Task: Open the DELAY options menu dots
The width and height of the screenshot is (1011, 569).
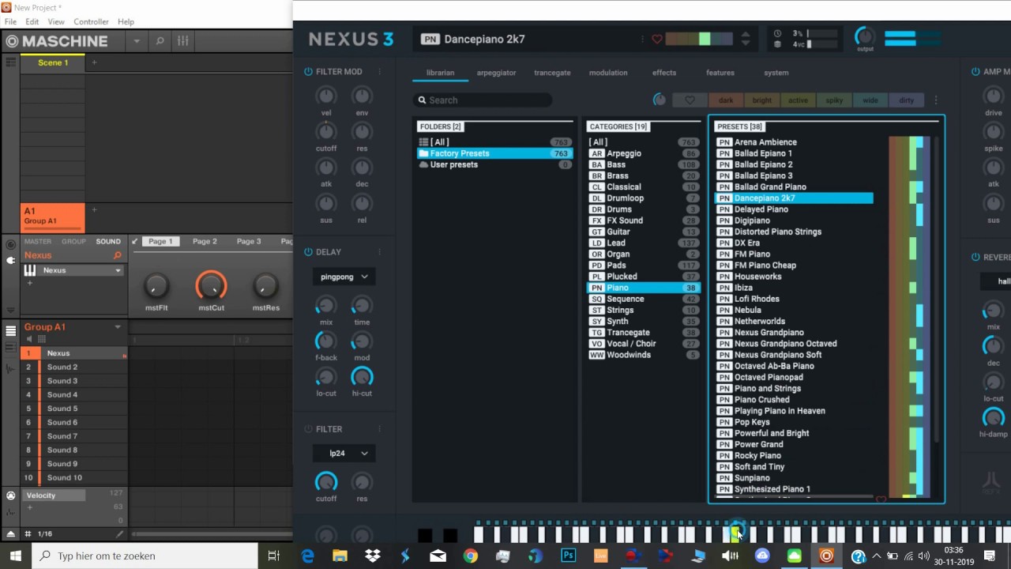Action: (379, 252)
